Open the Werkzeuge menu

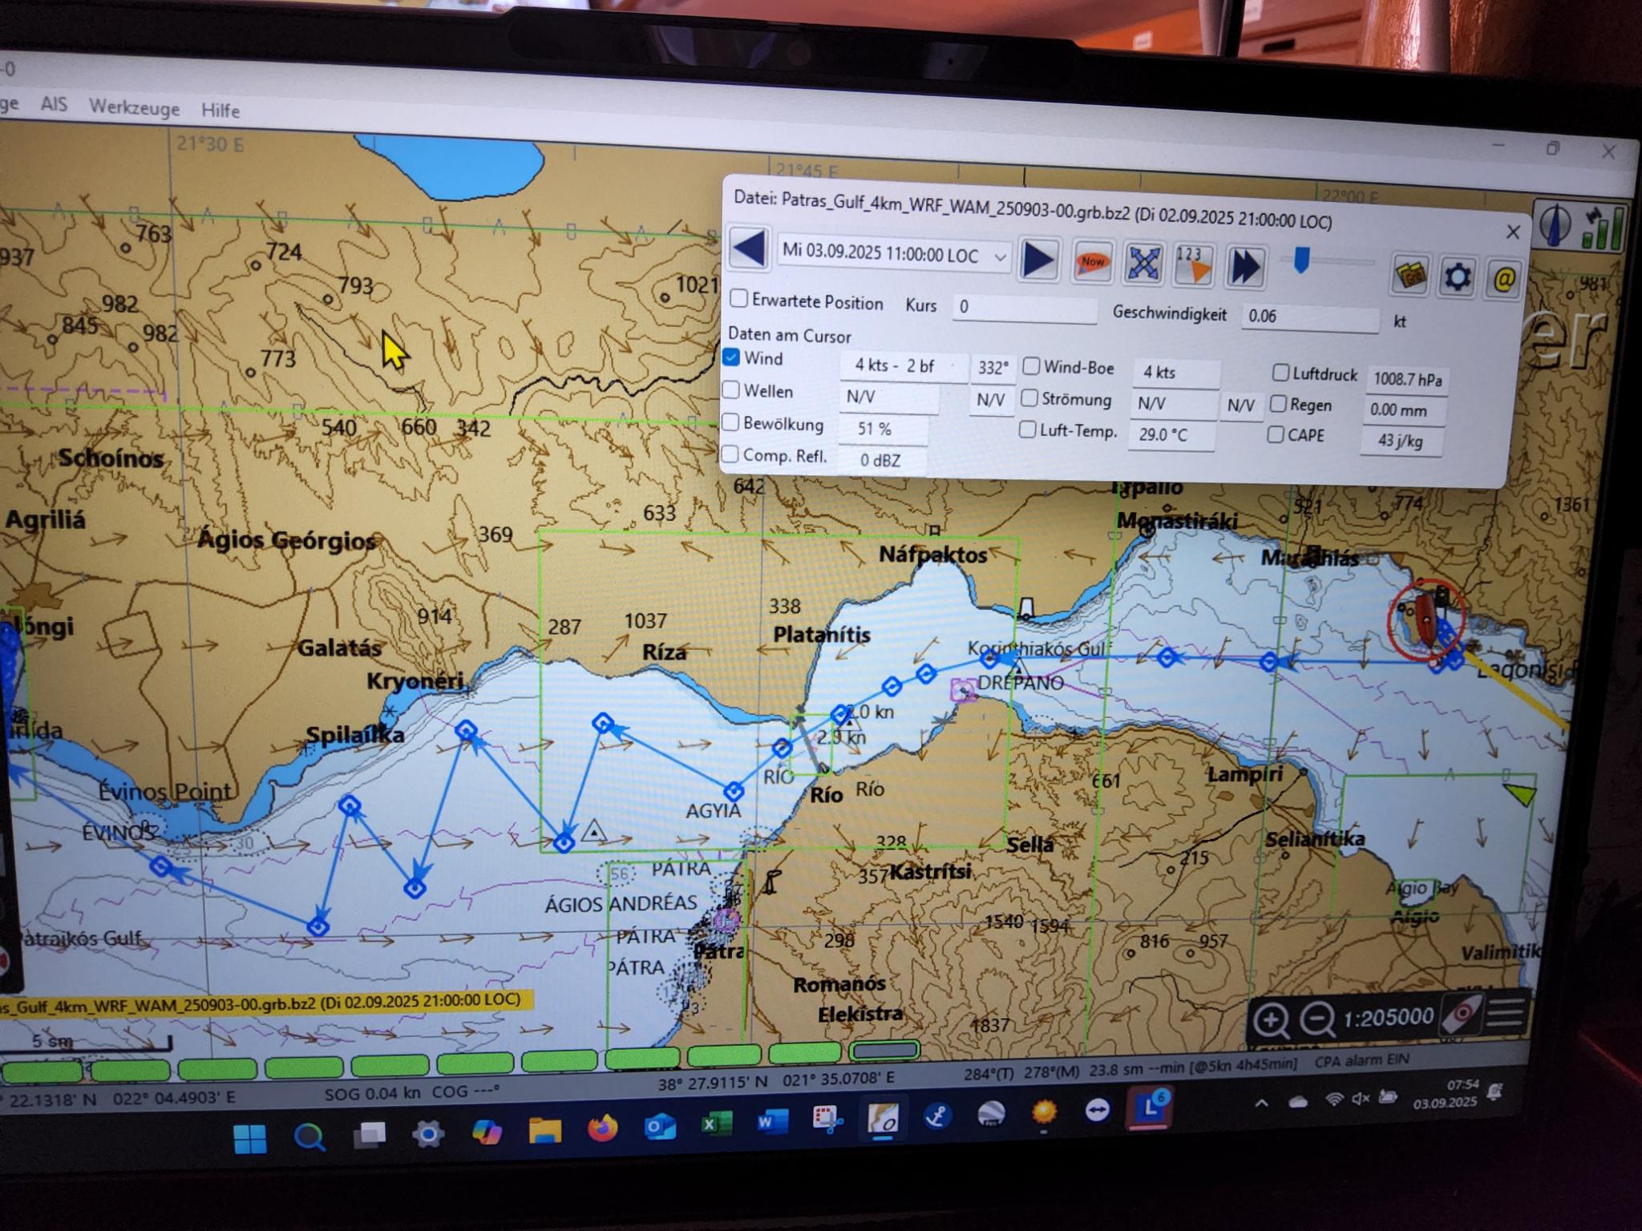(134, 107)
